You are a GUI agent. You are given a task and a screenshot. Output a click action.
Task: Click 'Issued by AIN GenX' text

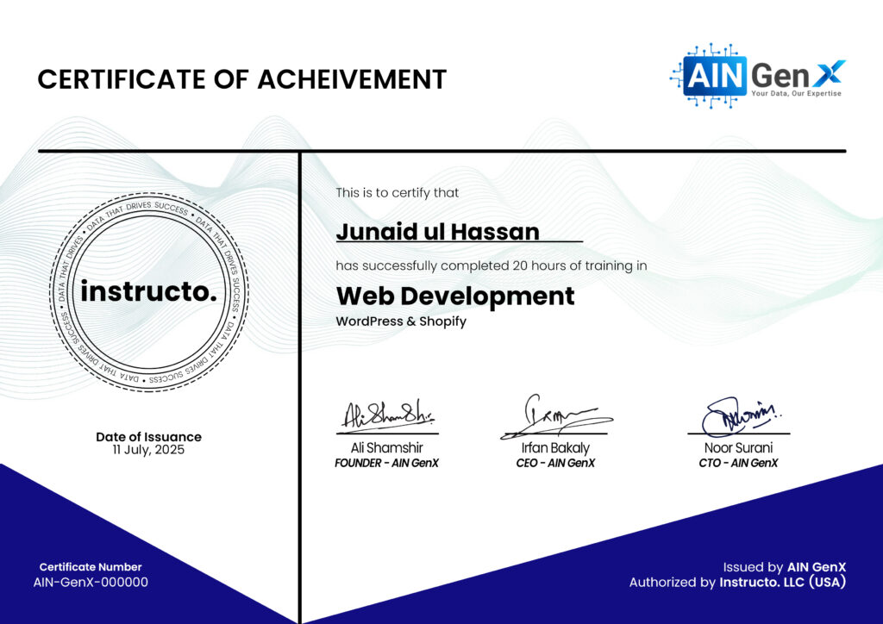point(785,567)
